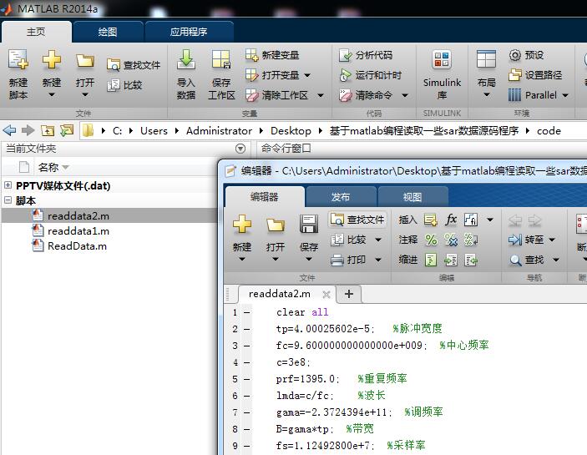587x455 pixels.
Task: Switch to the editor 视图 view tab
Action: click(412, 197)
